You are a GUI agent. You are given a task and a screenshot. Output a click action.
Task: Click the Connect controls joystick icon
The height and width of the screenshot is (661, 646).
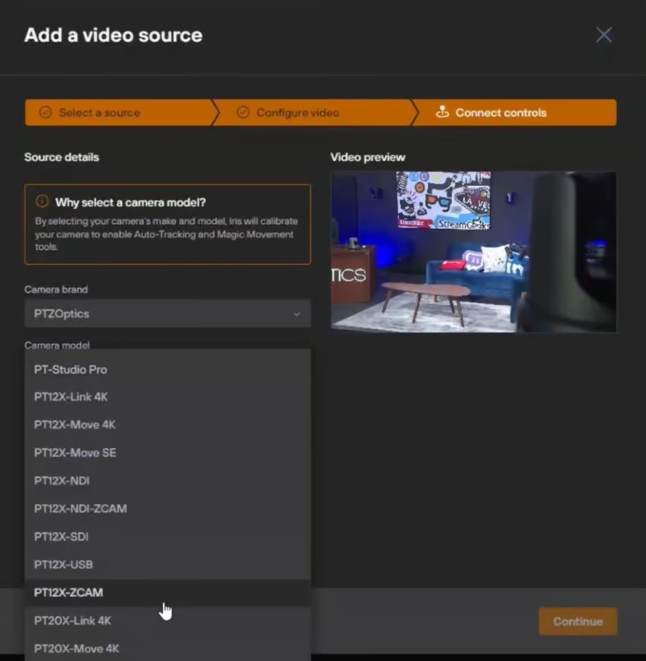(442, 113)
